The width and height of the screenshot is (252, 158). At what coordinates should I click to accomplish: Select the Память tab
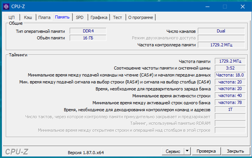[62, 17]
